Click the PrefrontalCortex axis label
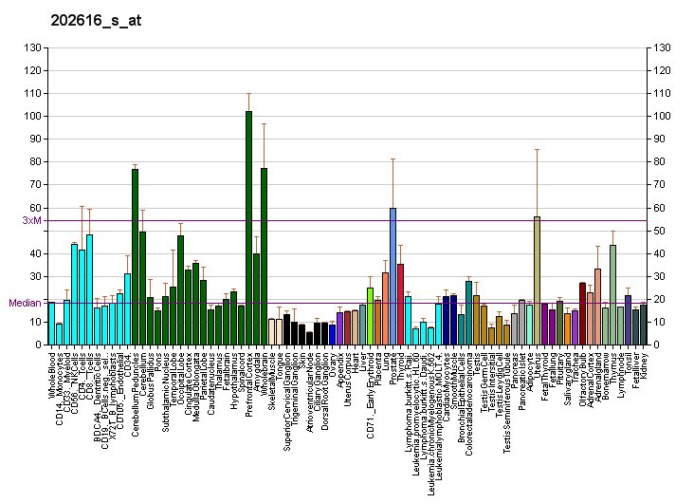This screenshot has width=694, height=503. coord(248,384)
